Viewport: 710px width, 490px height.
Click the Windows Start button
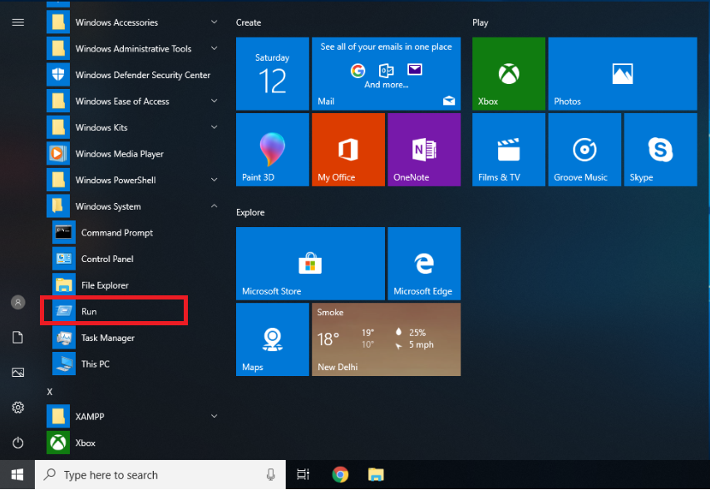click(17, 474)
